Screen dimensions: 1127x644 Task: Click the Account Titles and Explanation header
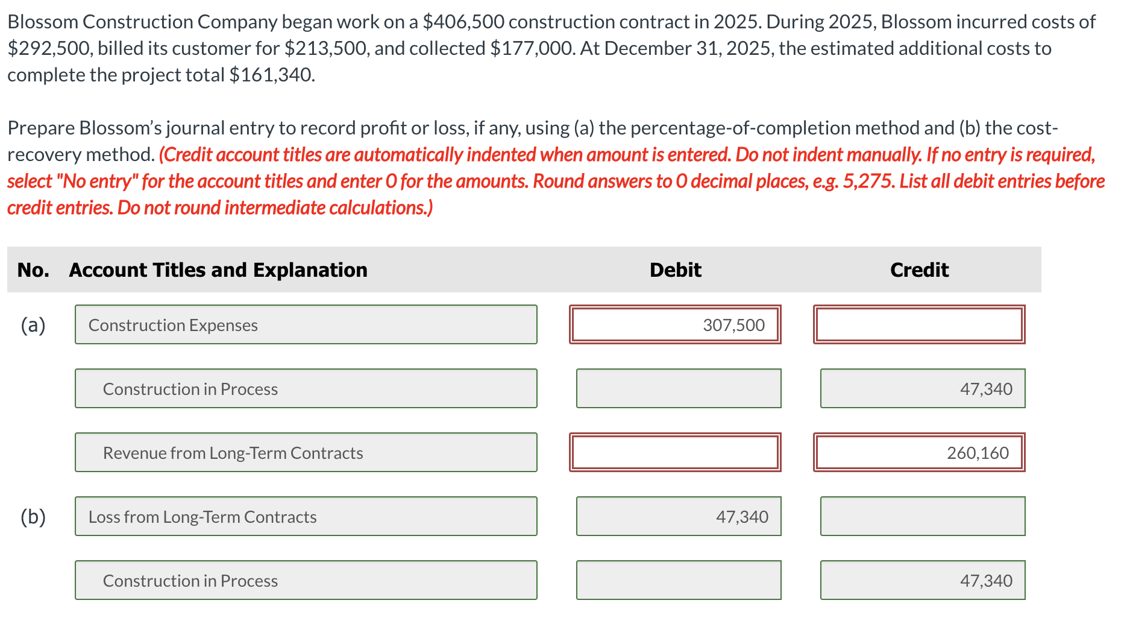[x=218, y=270]
